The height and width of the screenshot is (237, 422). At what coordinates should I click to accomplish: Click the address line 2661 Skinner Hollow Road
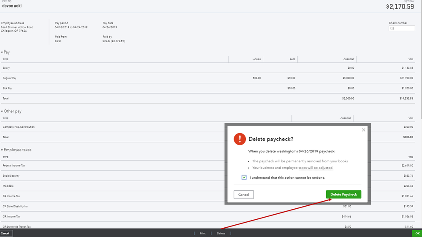click(17, 27)
